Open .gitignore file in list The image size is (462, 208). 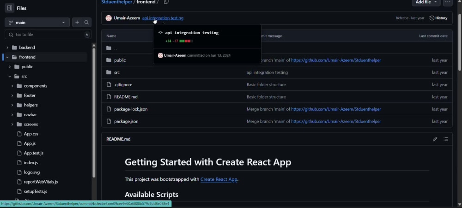click(x=123, y=85)
